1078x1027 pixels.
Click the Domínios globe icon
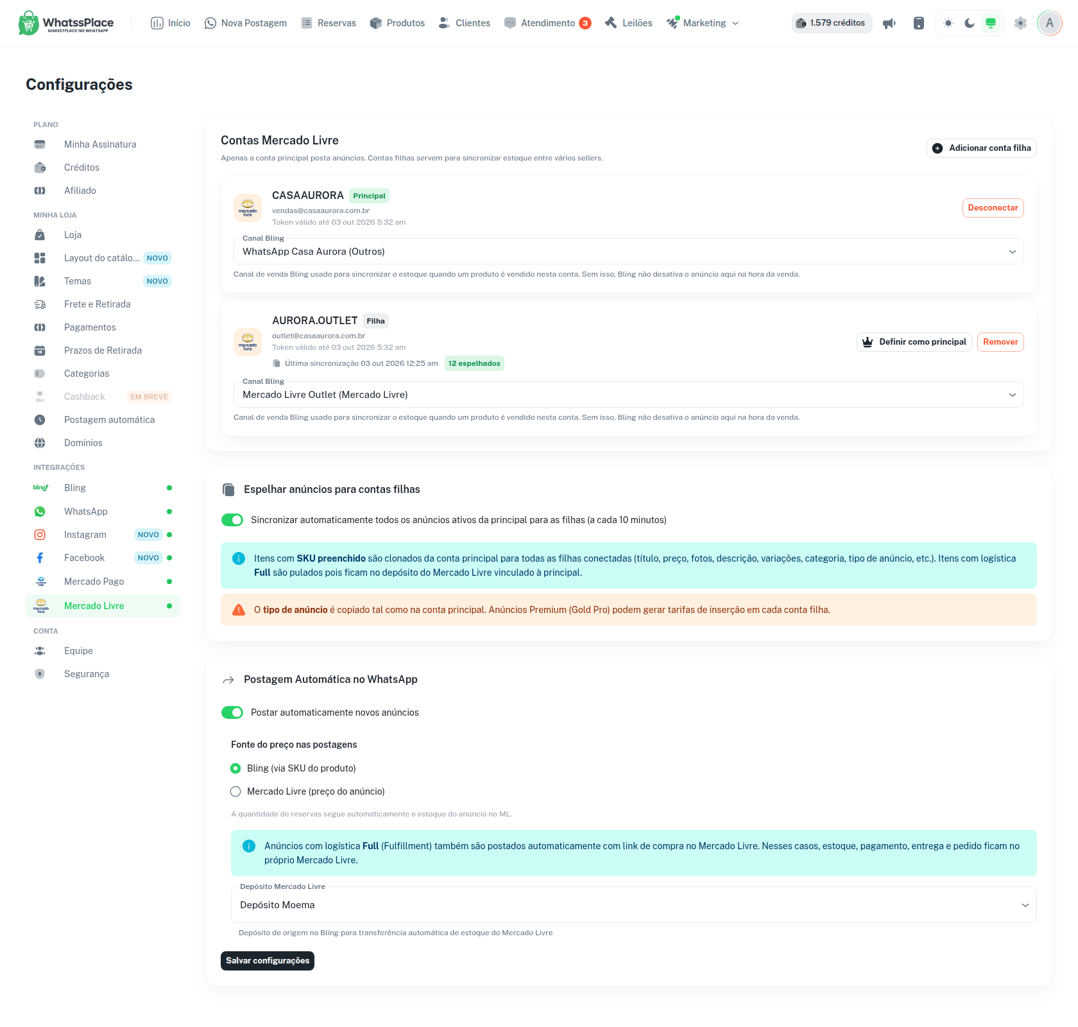[40, 443]
